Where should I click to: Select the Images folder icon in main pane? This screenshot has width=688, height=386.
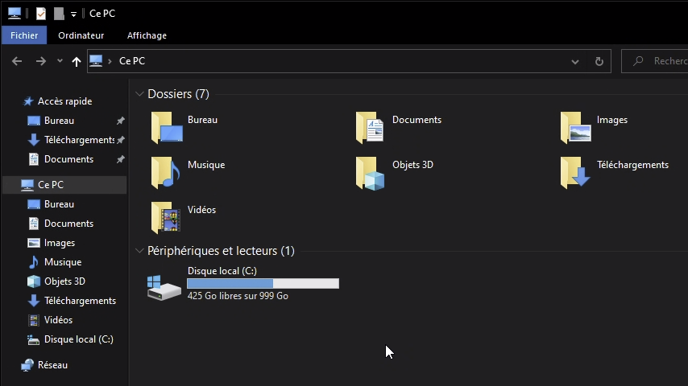coord(576,128)
